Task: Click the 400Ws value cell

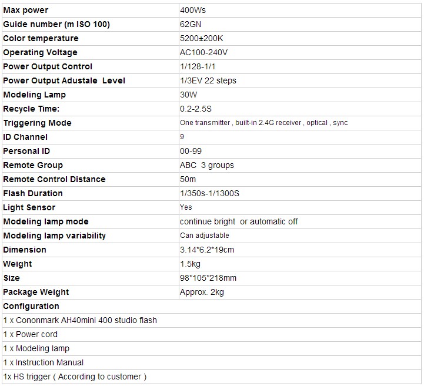Action: (x=193, y=10)
